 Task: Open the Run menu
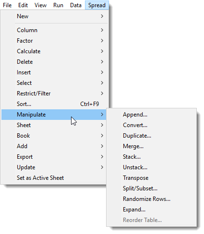[58, 5]
